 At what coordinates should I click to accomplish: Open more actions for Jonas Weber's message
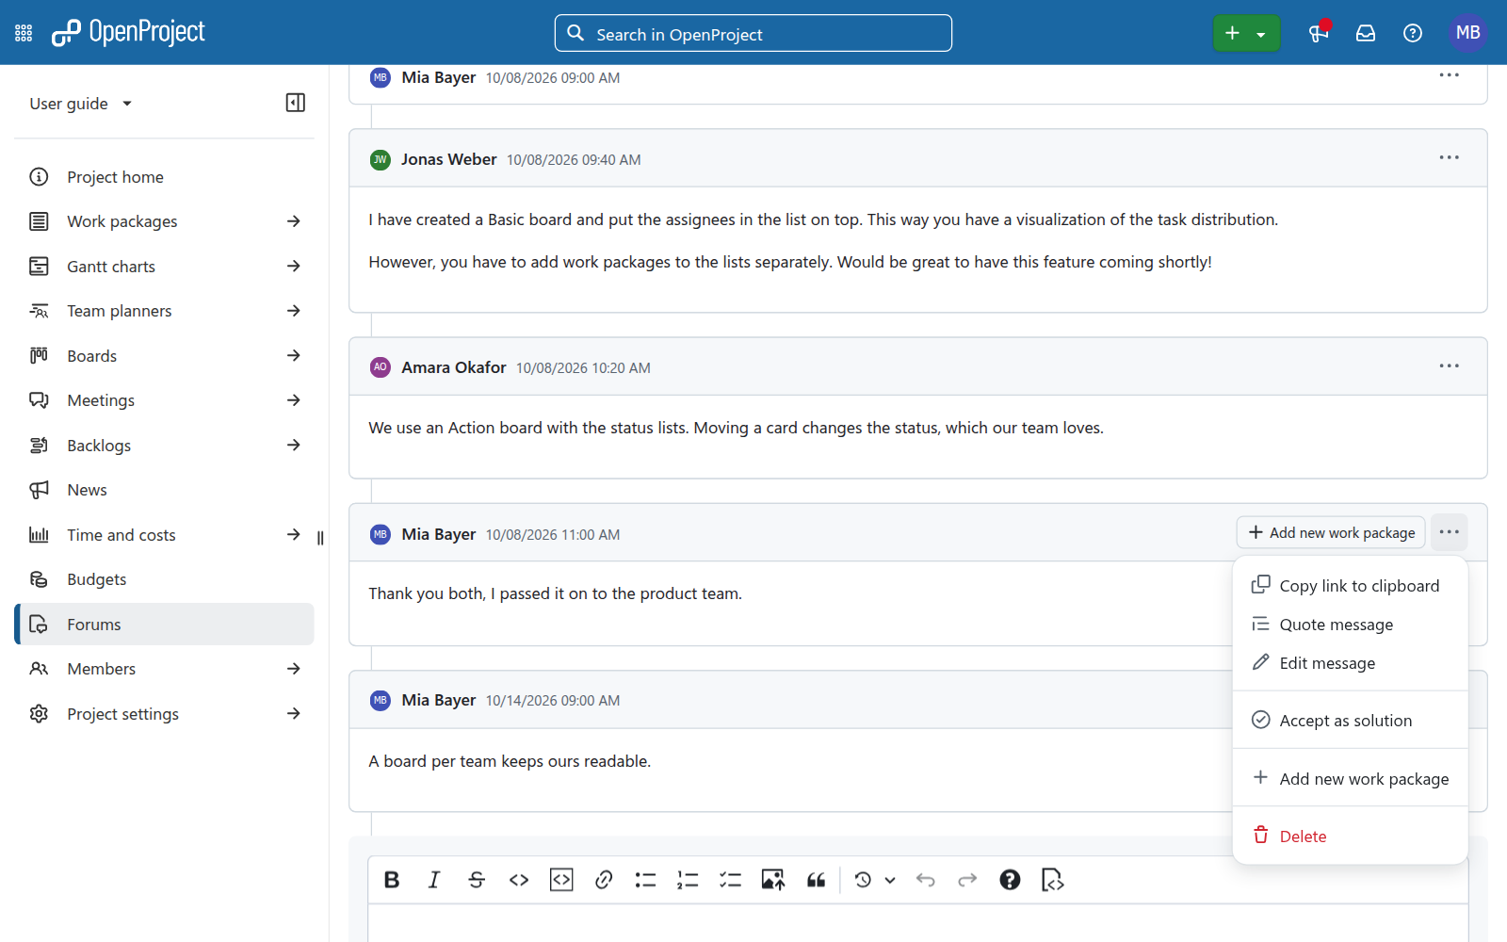click(1449, 158)
